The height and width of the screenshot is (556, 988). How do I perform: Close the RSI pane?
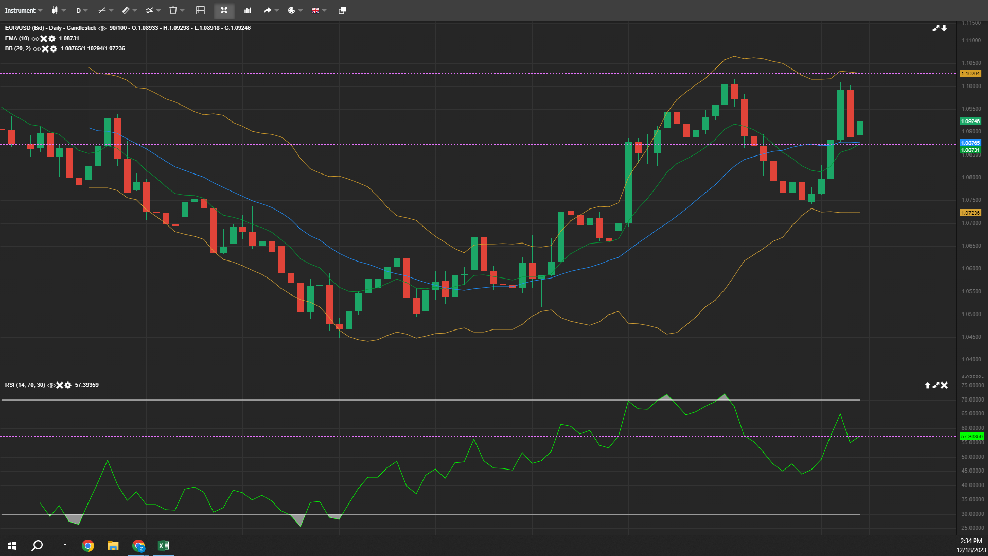point(944,385)
